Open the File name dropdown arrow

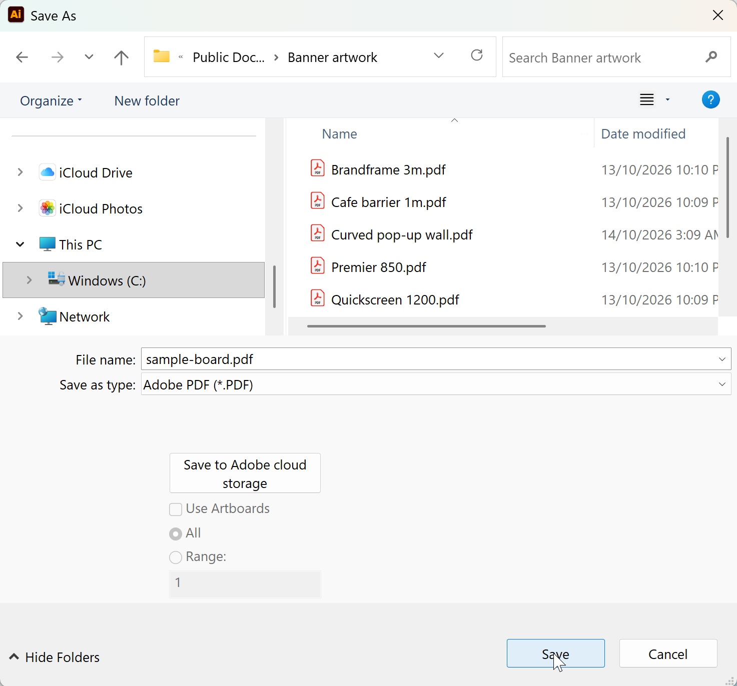click(x=722, y=359)
